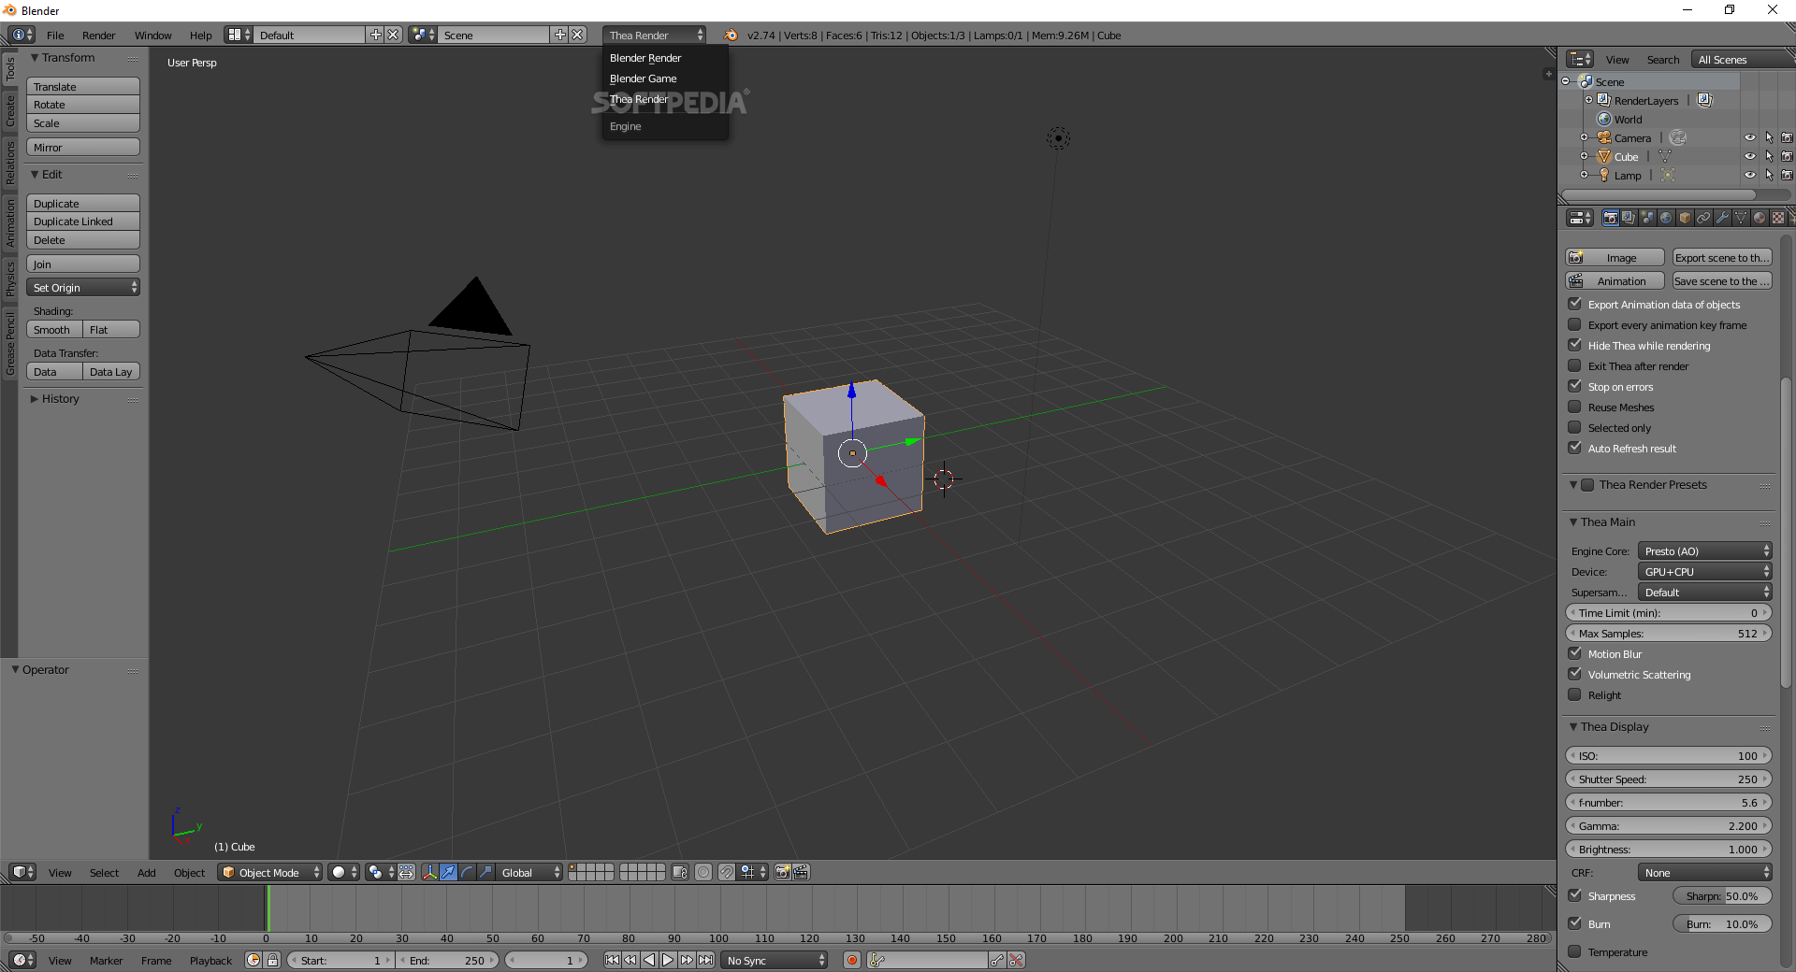1796x972 pixels.
Task: Open the Object properties tab cube icon
Action: (x=1685, y=218)
